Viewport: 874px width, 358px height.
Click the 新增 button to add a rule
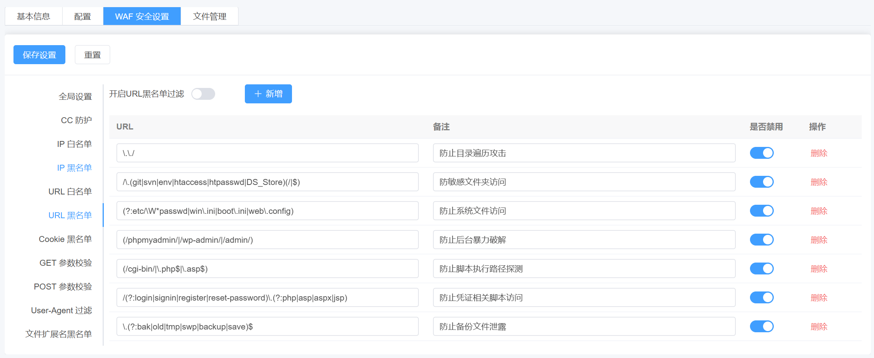(268, 94)
